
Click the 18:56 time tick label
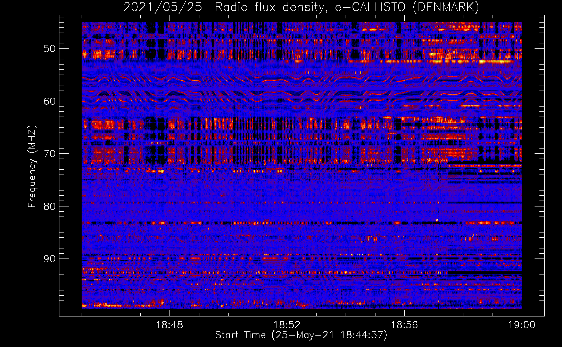404,325
